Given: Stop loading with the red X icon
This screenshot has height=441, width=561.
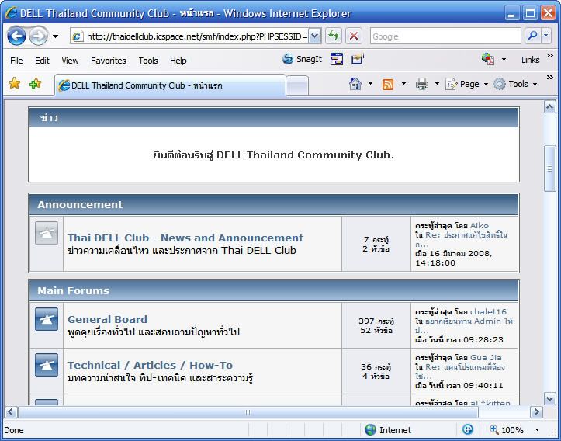Looking at the screenshot, I should [x=354, y=36].
